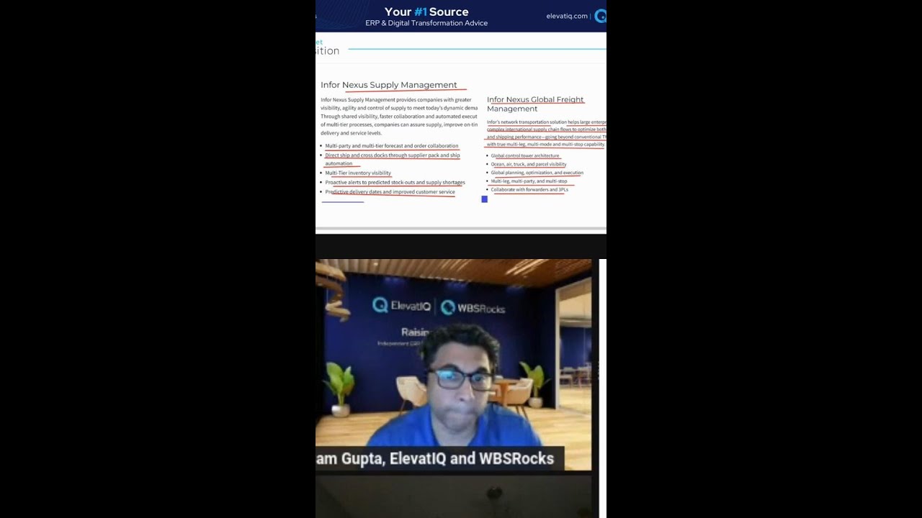
Task: Click bullet 'Multi-party and multi-tier forecast and order collaboration'
Action: point(391,146)
